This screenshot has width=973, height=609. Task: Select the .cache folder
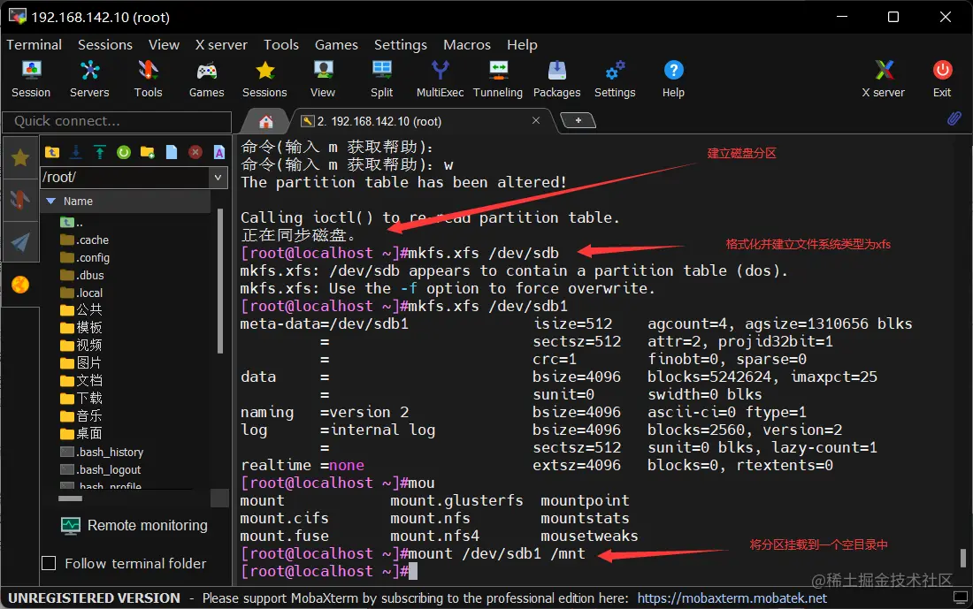click(84, 240)
